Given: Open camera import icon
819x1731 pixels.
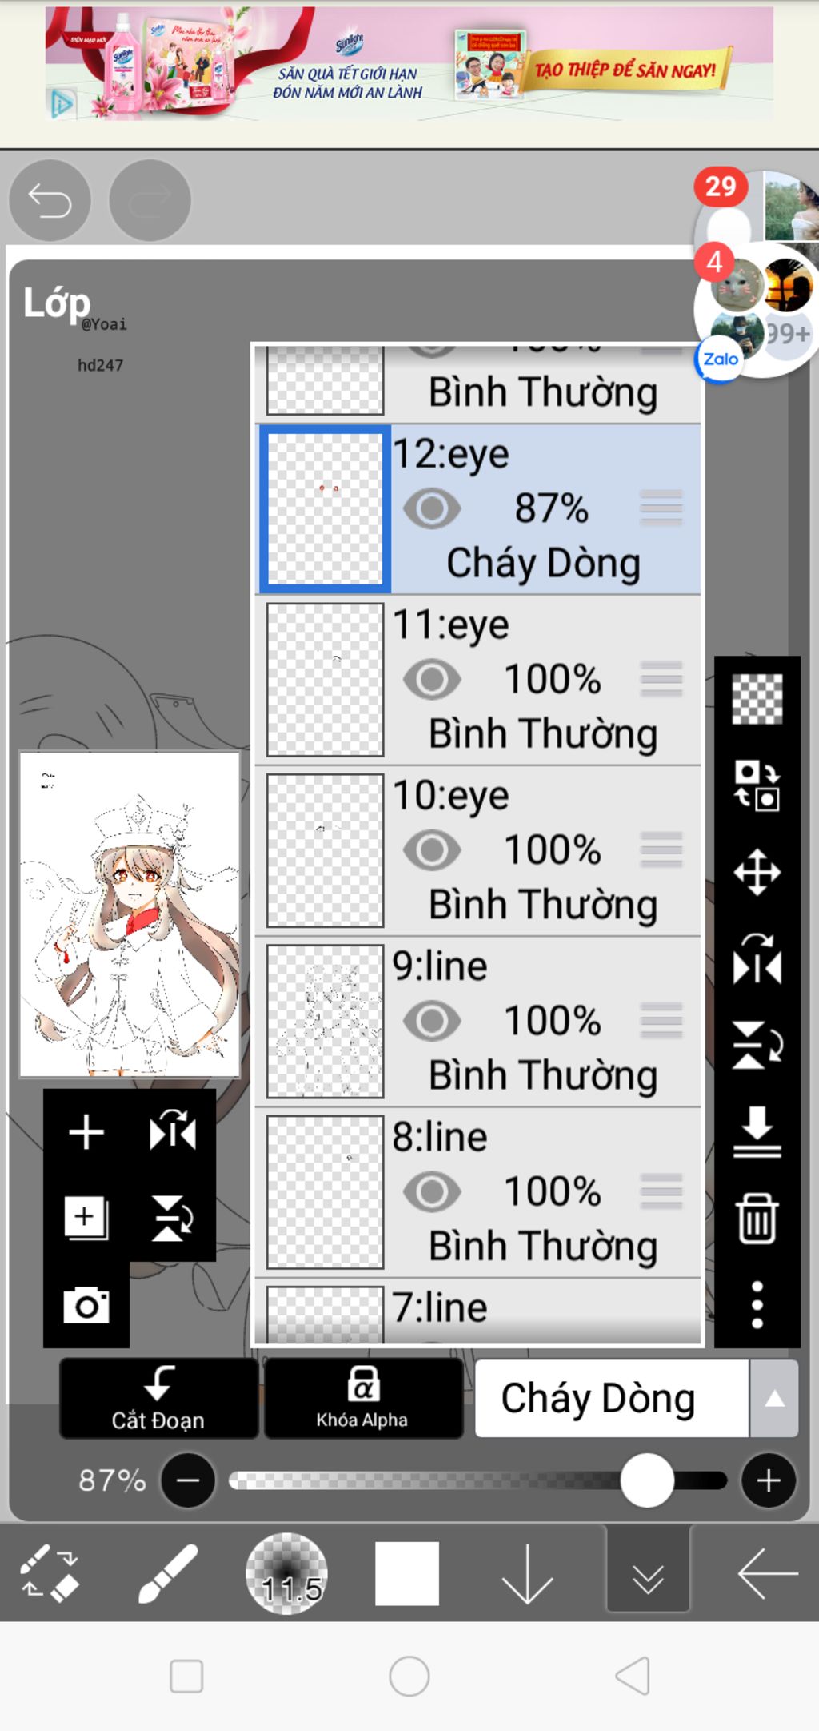Looking at the screenshot, I should click(86, 1305).
